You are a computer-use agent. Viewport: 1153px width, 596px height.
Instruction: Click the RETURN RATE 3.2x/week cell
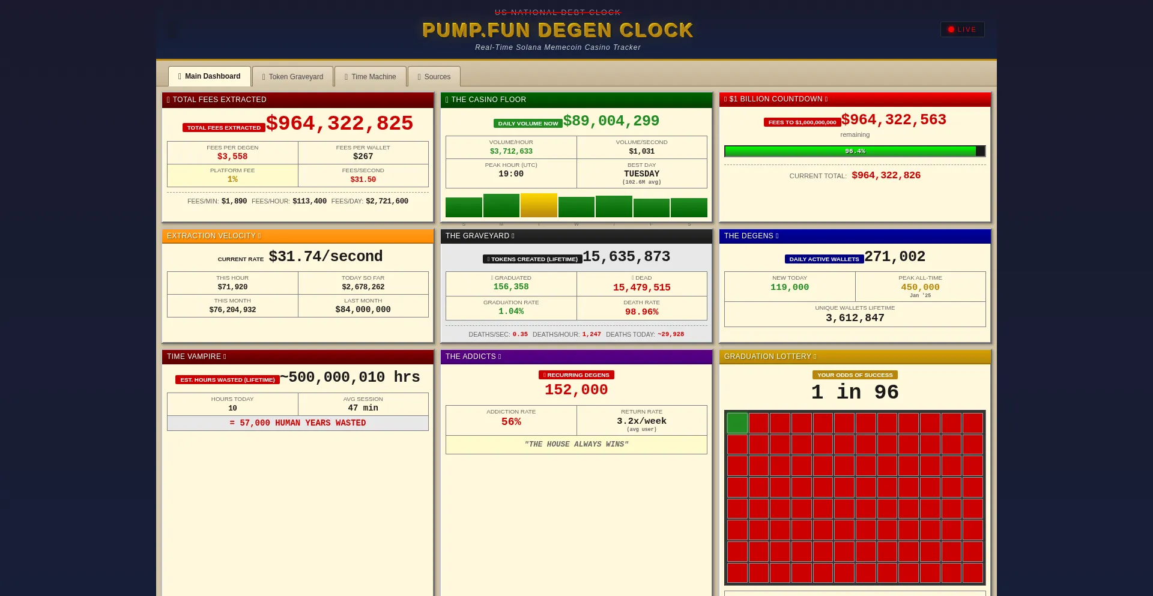tap(642, 420)
